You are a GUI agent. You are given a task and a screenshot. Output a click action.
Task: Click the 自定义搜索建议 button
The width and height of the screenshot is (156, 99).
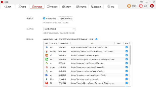66,19
